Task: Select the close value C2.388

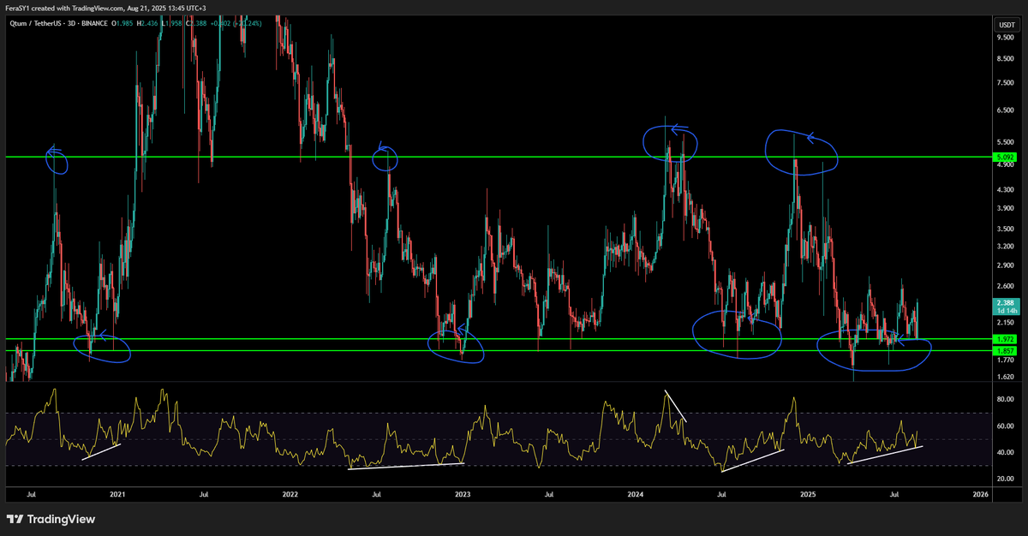Action: tap(195, 25)
